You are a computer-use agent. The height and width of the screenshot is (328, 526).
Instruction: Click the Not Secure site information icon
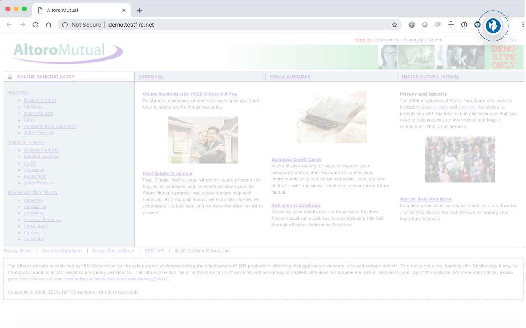(x=65, y=25)
